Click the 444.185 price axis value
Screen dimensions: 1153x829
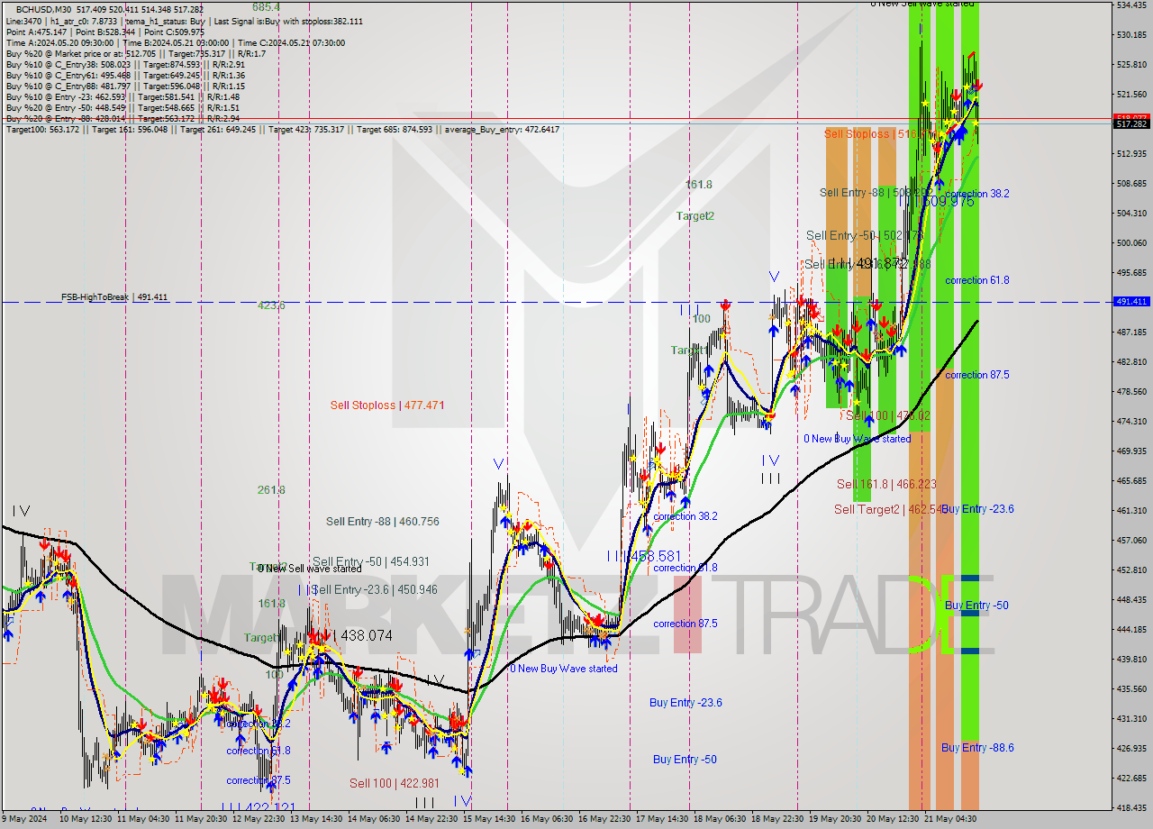tap(1131, 629)
